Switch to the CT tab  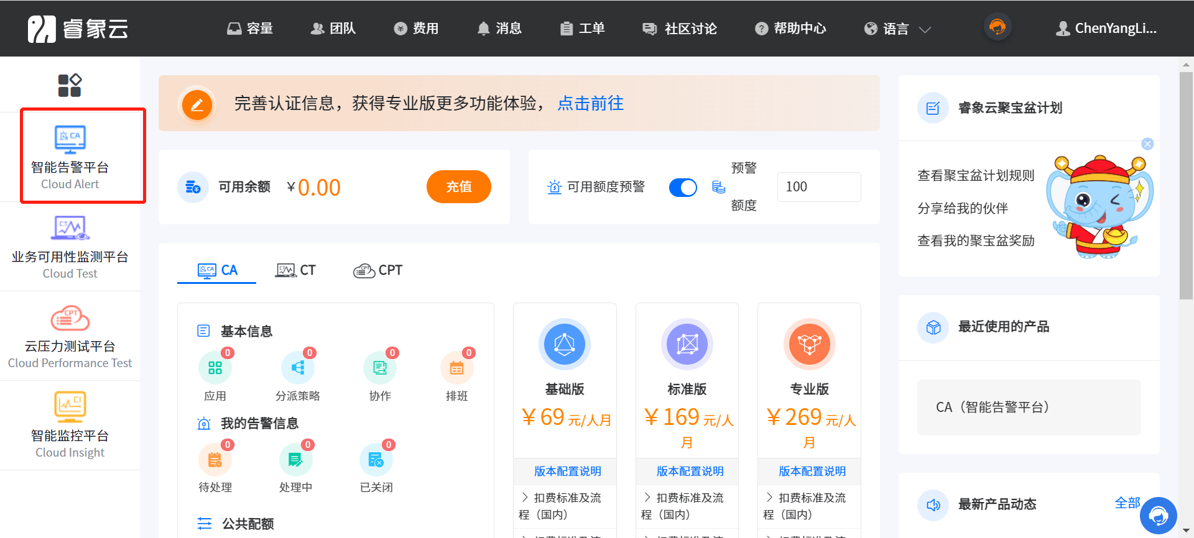point(296,270)
